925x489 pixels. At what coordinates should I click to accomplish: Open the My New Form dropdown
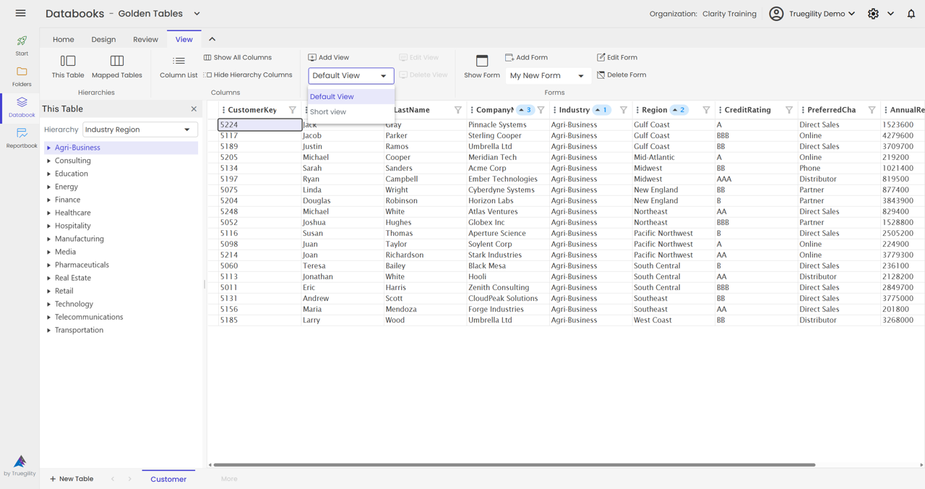(x=548, y=75)
